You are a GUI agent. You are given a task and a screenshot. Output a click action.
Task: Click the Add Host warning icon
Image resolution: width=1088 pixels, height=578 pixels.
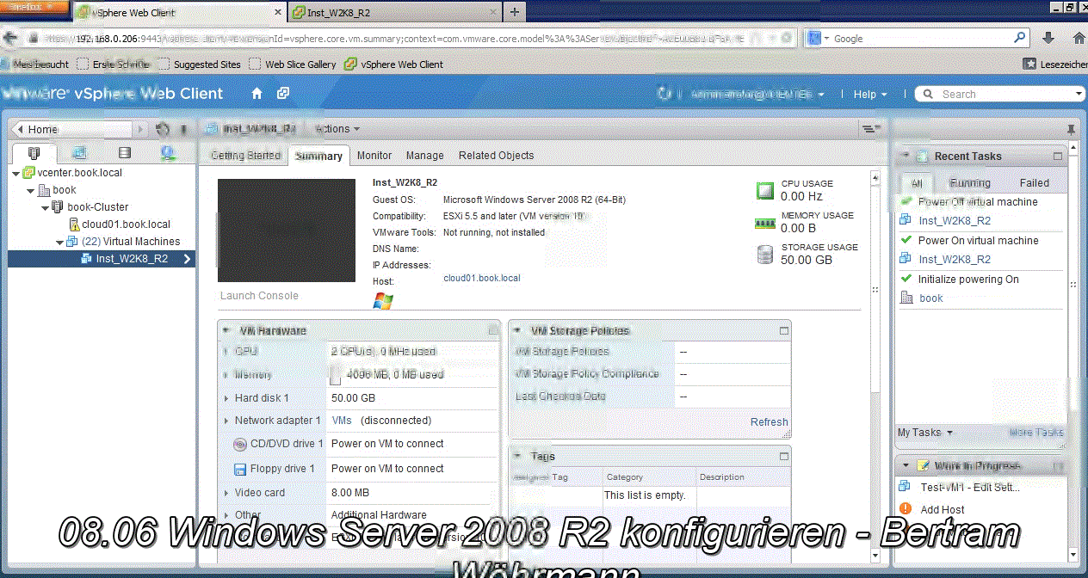tap(906, 509)
